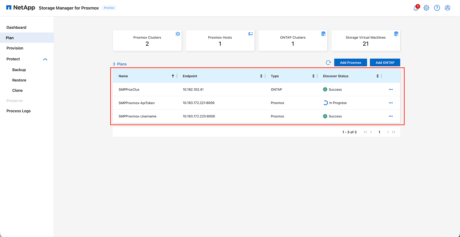Open actions menu for SMPProxmox-Username row
The image size is (460, 237).
tap(391, 116)
